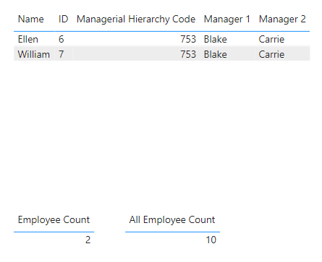Click ID value 6 in Ellen's row

click(62, 39)
